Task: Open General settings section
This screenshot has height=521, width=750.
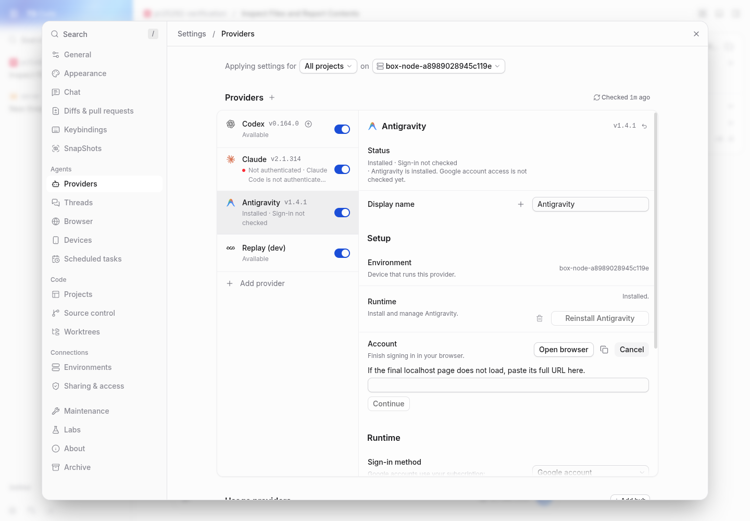Action: (104, 55)
